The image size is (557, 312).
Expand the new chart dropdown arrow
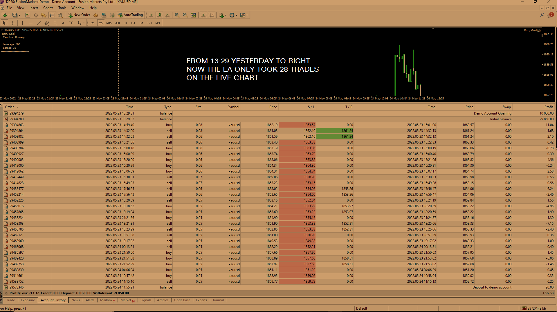[x=9, y=15]
